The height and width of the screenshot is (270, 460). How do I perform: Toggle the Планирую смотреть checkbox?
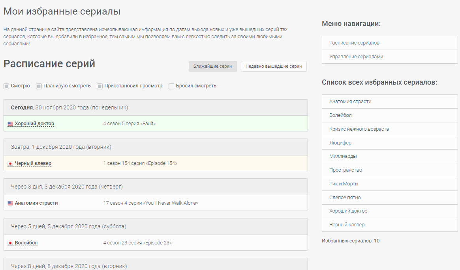pyautogui.click(x=39, y=86)
